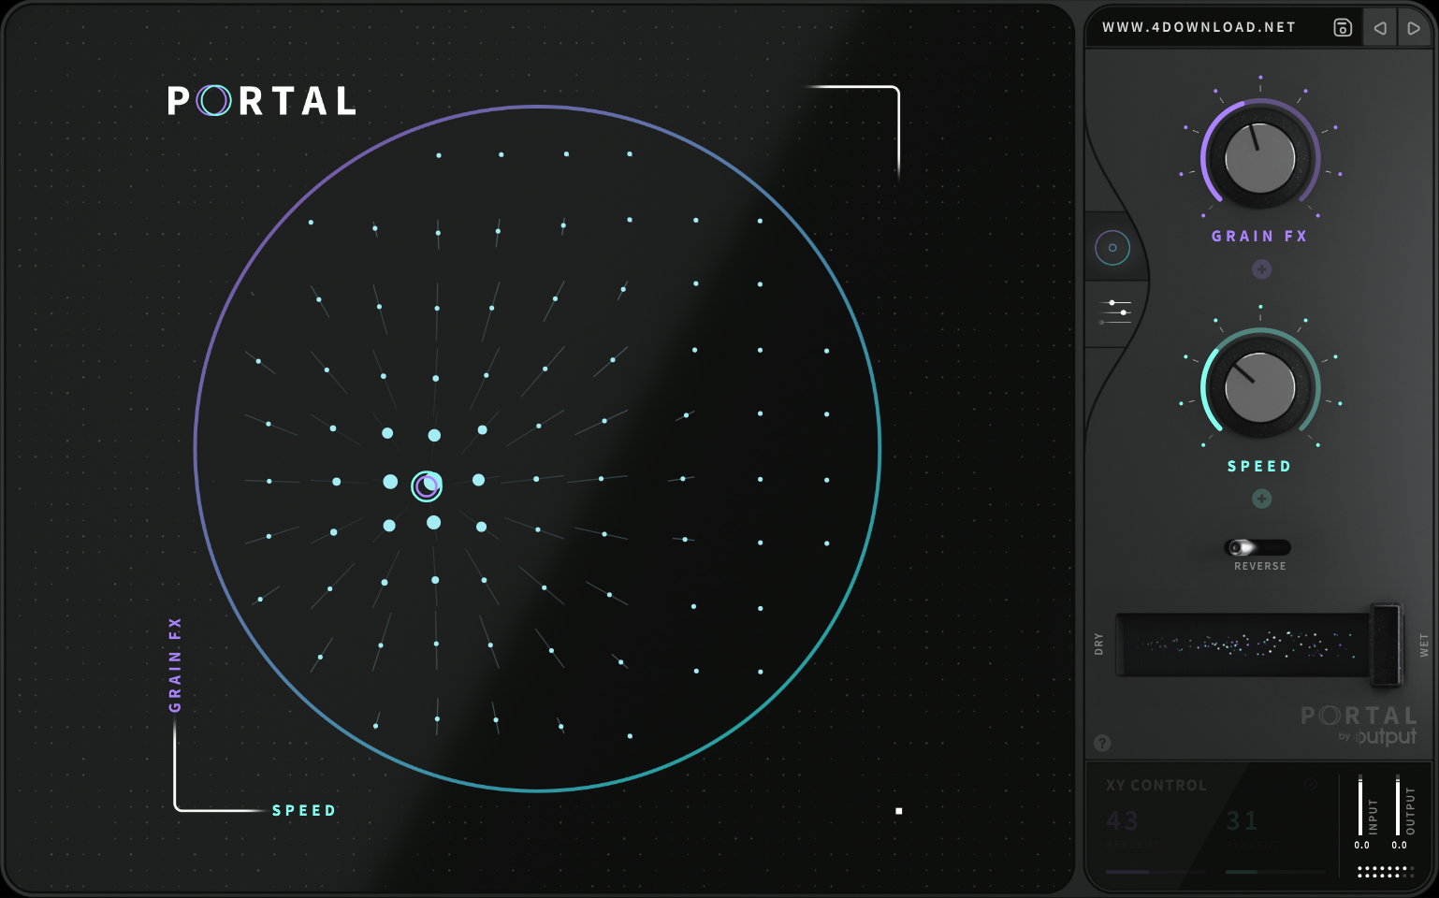The image size is (1439, 898).
Task: Click the XY CONTROL heading
Action: tap(1156, 785)
